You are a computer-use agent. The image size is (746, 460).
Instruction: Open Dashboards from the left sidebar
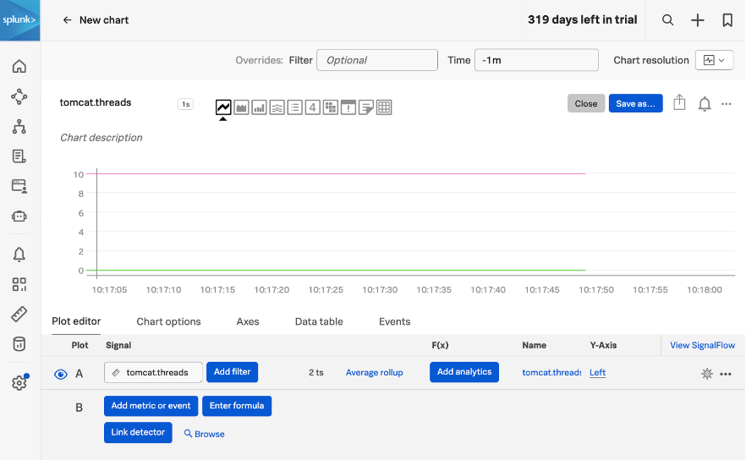point(19,284)
